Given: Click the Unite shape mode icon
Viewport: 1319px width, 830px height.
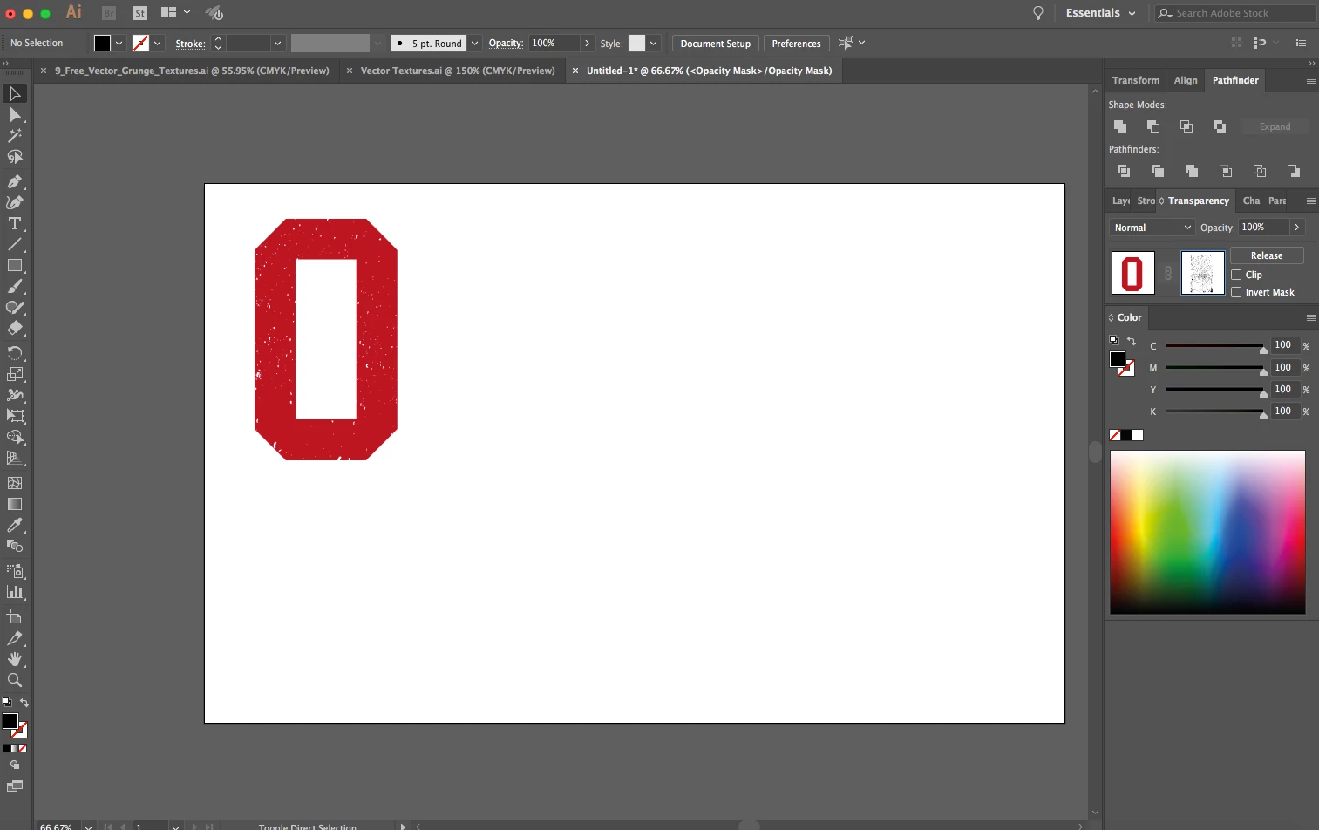Looking at the screenshot, I should point(1120,126).
